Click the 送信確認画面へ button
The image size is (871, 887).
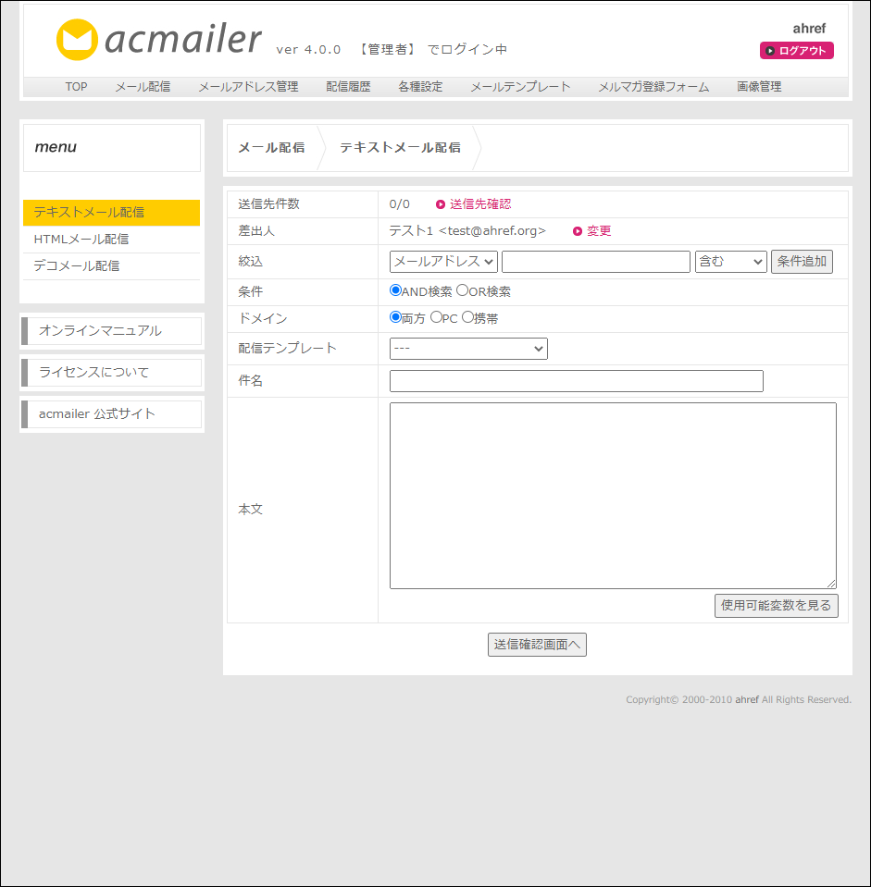[x=537, y=645]
